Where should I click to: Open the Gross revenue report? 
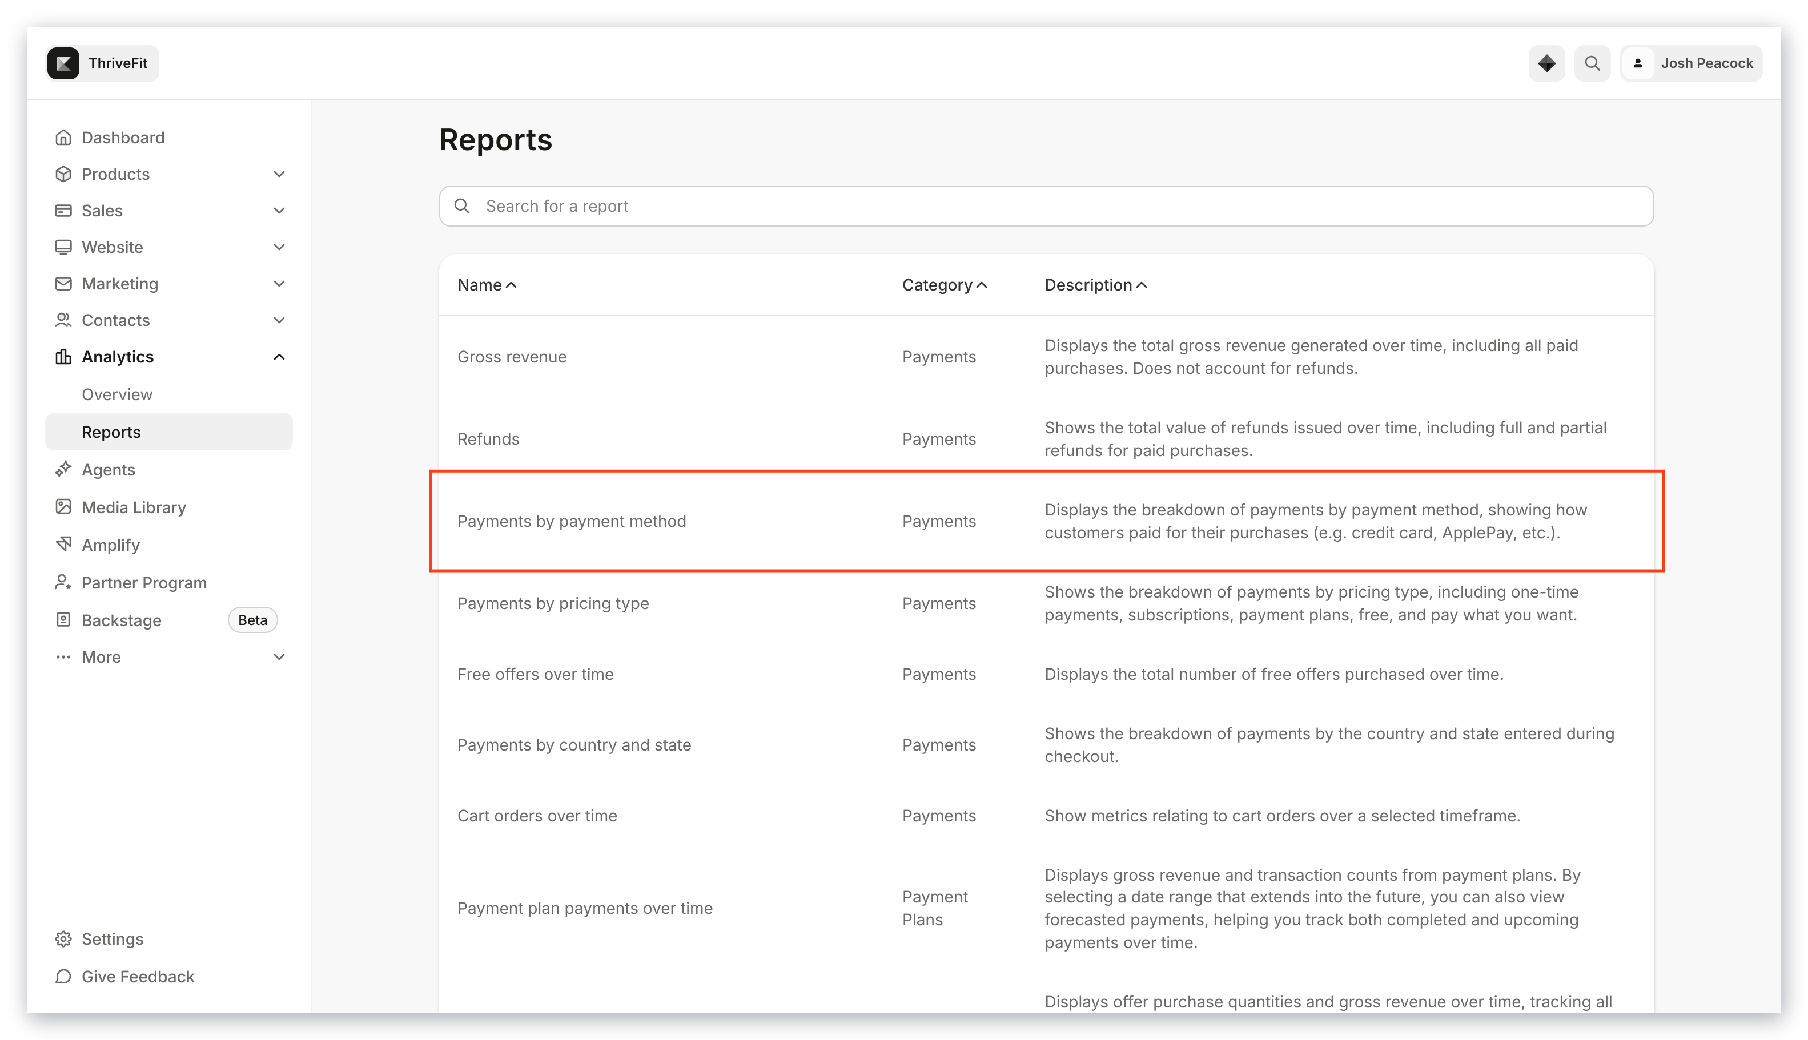512,356
